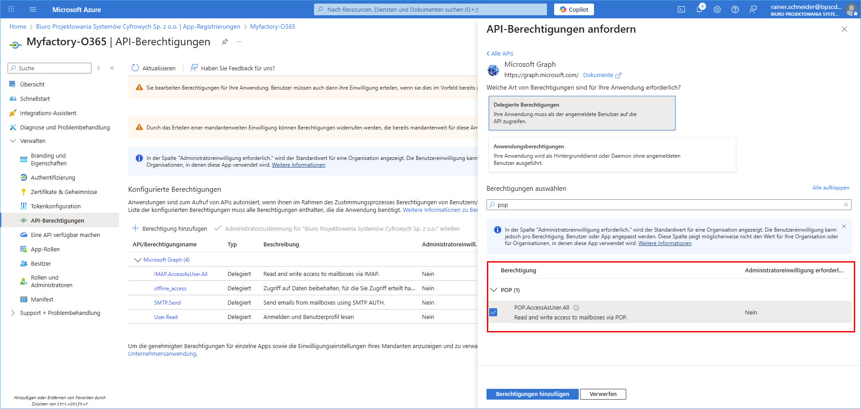Dismiss the info banner in the panel
The width and height of the screenshot is (861, 409).
pyautogui.click(x=844, y=226)
